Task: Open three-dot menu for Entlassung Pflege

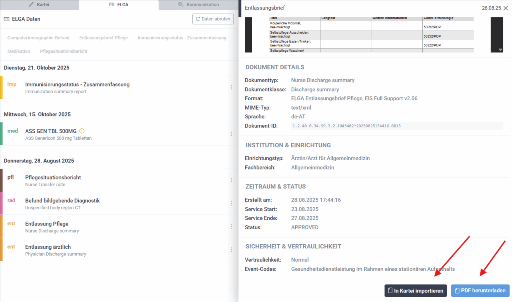Action: click(231, 226)
